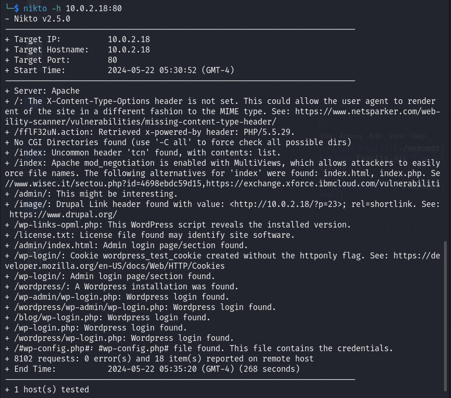This screenshot has width=451, height=398.
Task: Open the Help menu
Action: (x=418, y=136)
